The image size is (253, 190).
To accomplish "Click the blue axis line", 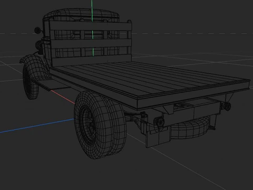I will 37,126.
